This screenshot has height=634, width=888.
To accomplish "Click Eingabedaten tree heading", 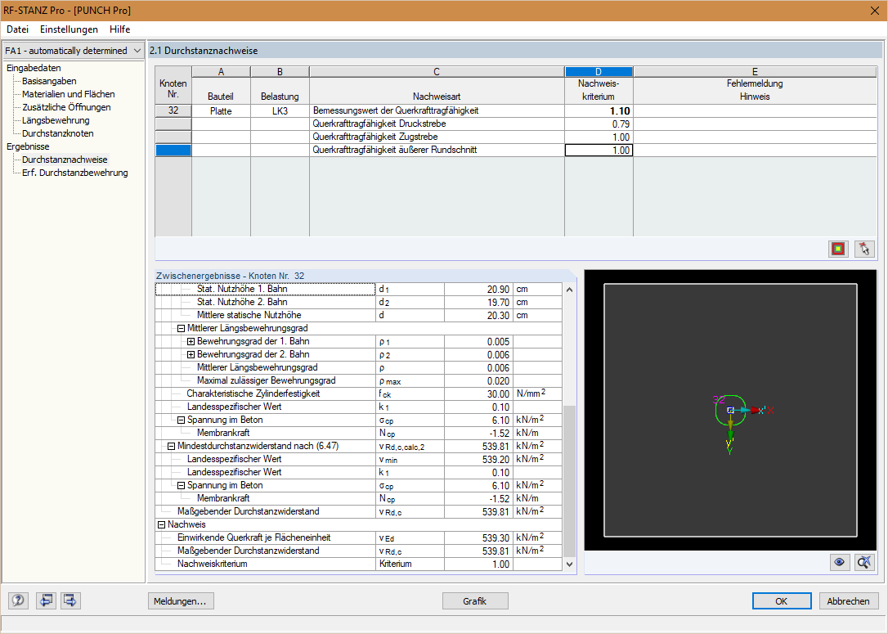I will 34,68.
